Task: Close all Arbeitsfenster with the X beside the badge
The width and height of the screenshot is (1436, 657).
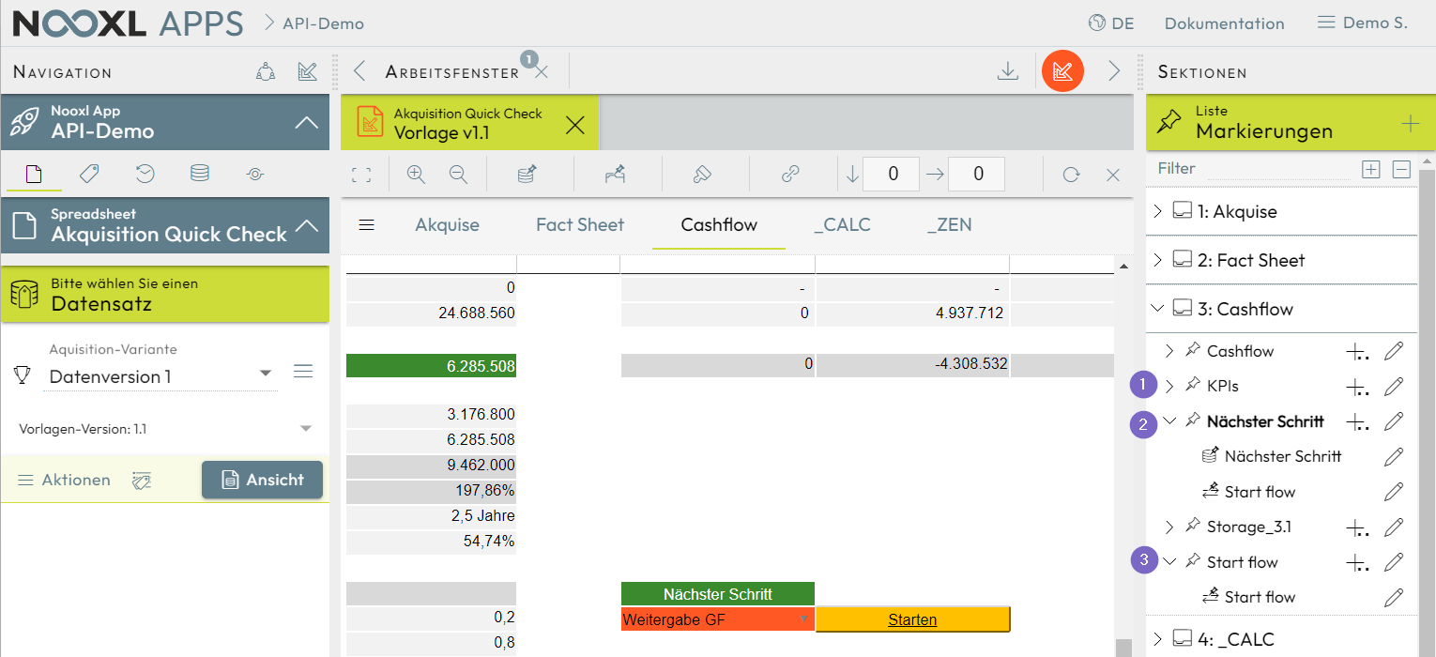Action: pos(542,72)
